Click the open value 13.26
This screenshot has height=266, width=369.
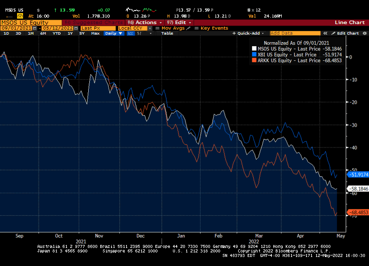click(140, 16)
